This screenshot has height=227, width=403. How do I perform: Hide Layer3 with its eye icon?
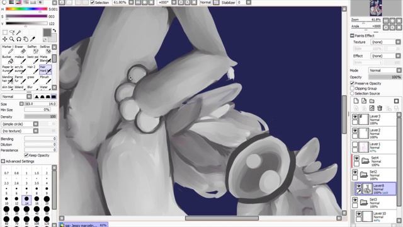coord(355,117)
